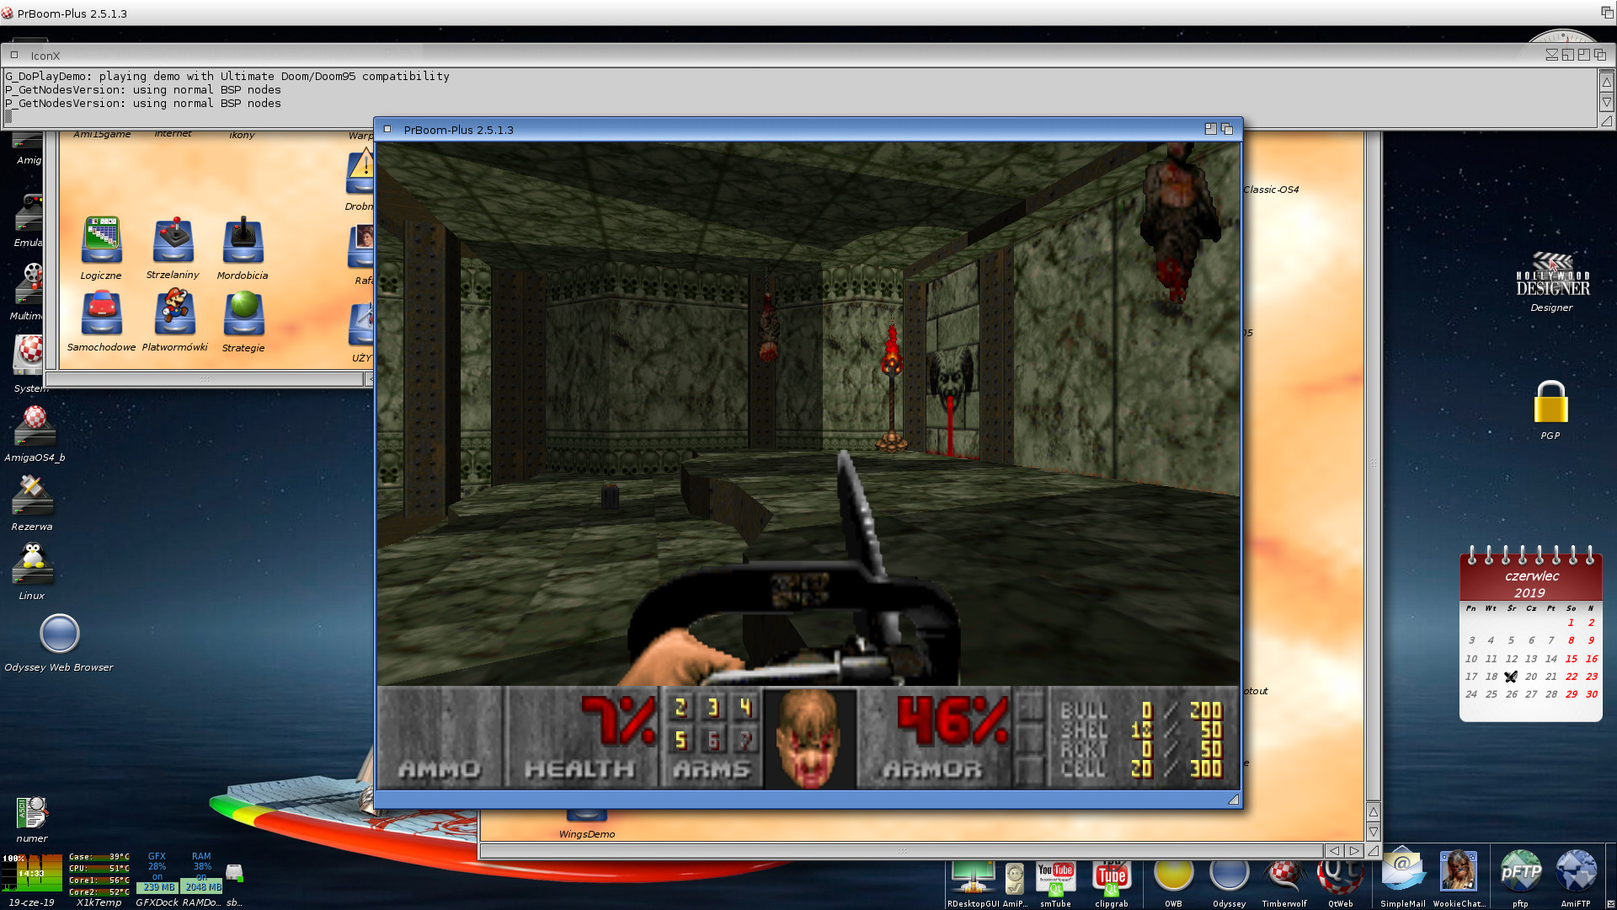Image resolution: width=1617 pixels, height=910 pixels.
Task: Click the IconX window iconify gadget
Action: (1551, 55)
